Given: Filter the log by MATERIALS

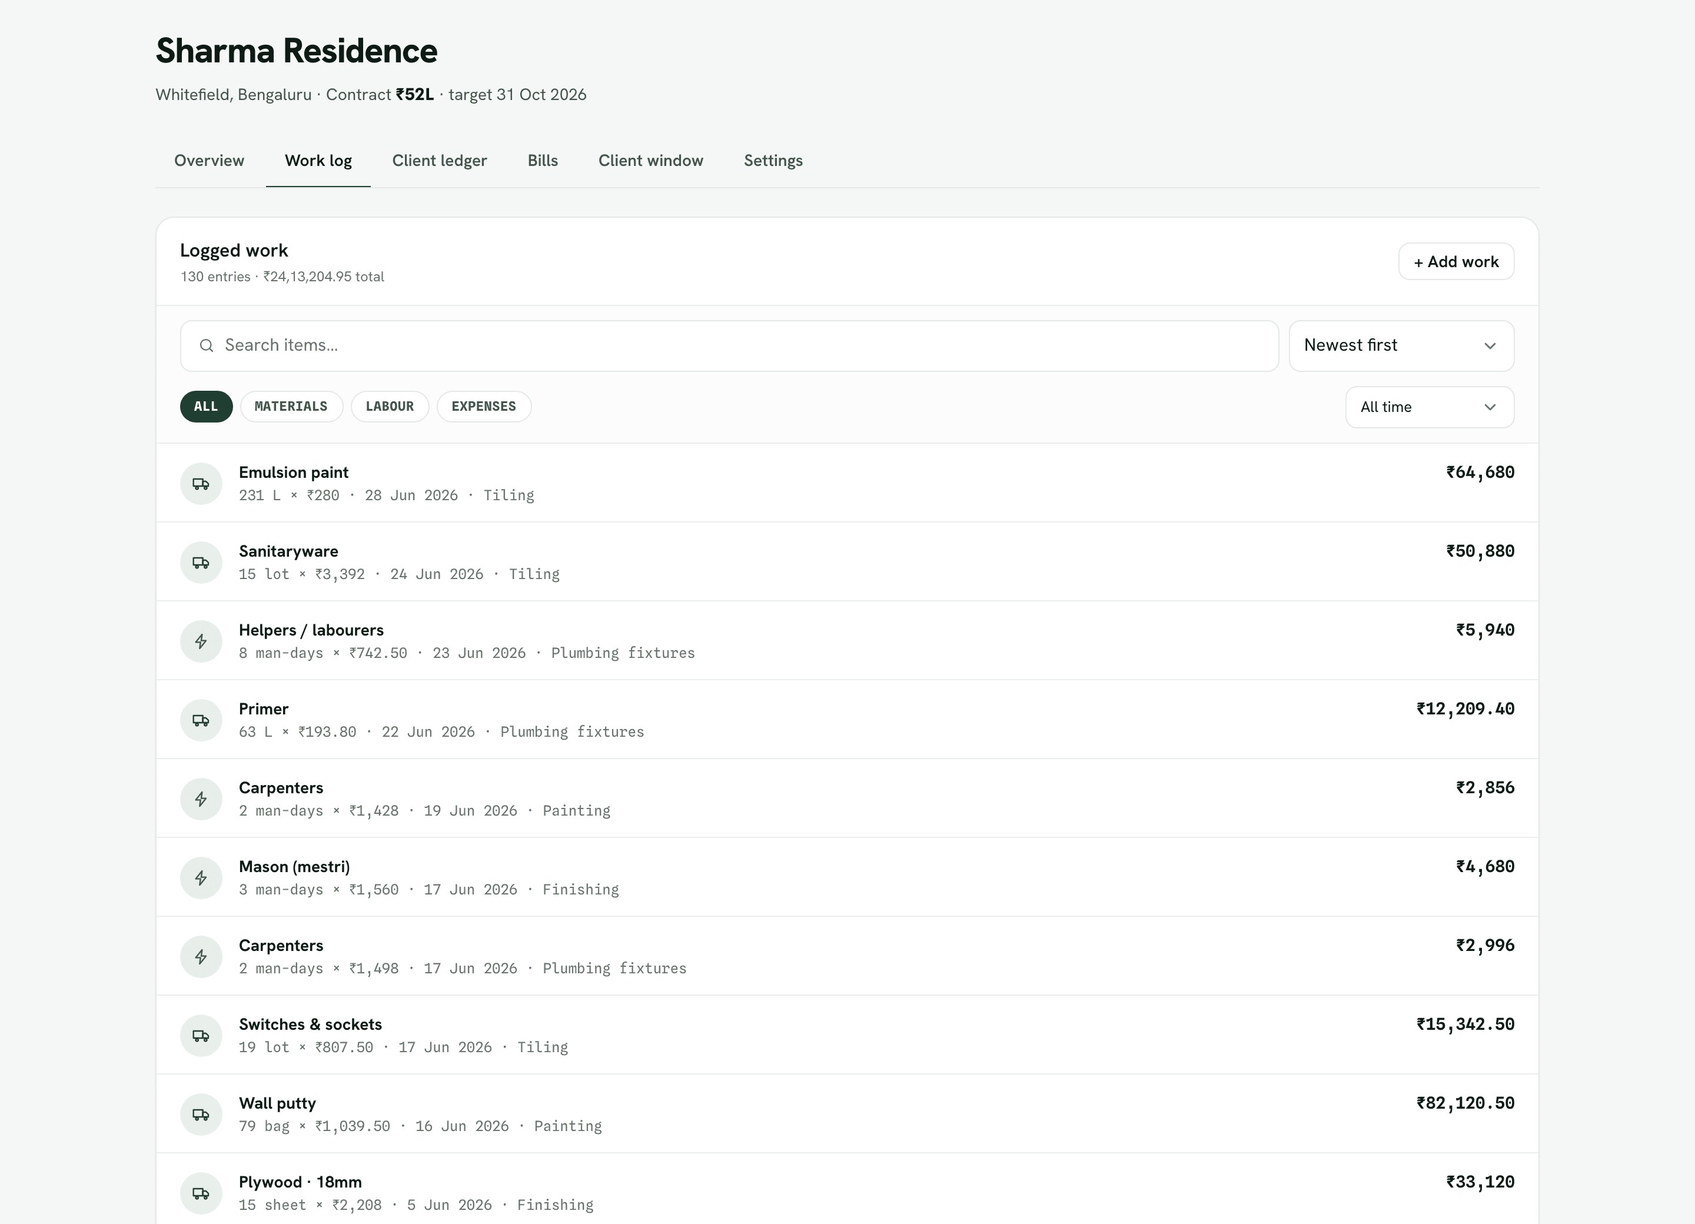Looking at the screenshot, I should (291, 407).
